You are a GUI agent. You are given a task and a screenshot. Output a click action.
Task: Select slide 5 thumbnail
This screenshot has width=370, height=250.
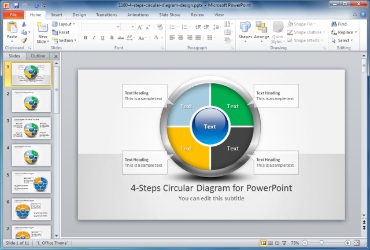31,182
